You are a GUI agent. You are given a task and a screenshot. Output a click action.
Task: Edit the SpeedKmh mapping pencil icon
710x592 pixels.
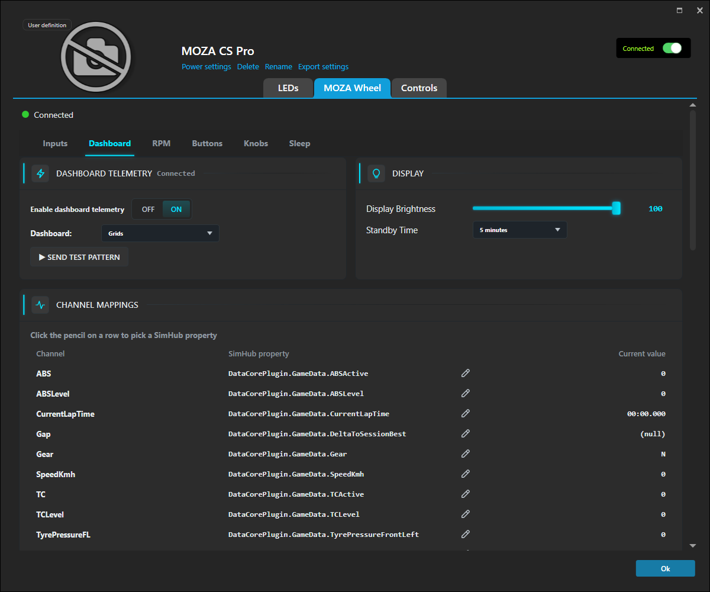pyautogui.click(x=466, y=474)
